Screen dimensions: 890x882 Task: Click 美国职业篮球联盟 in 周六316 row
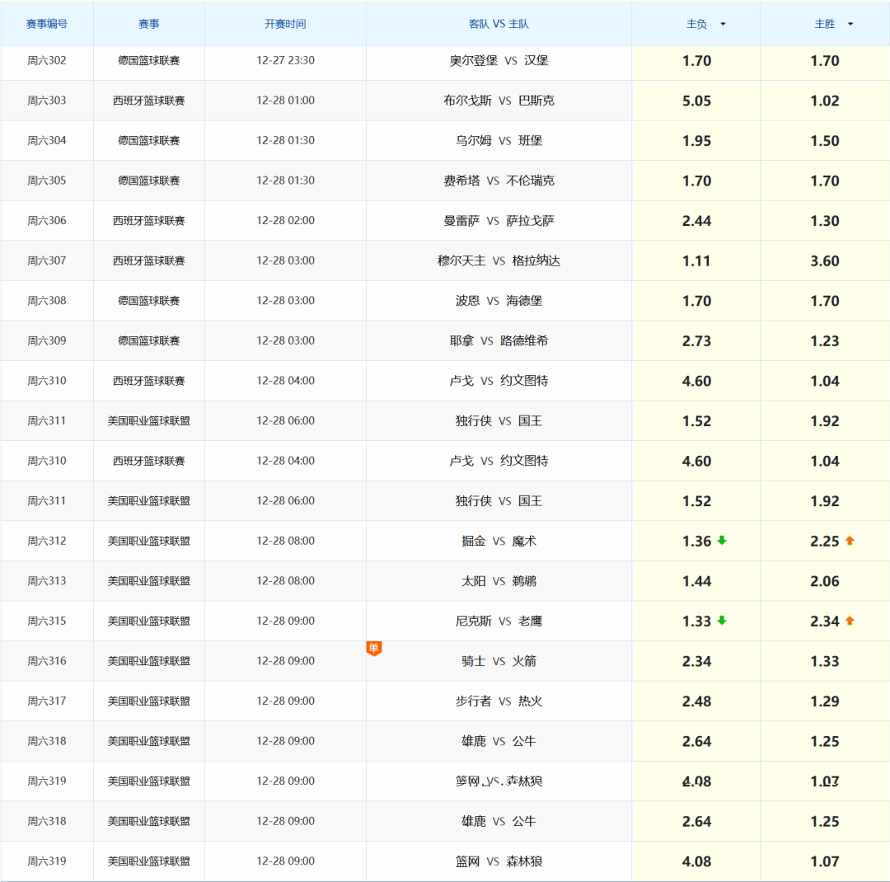(x=148, y=661)
